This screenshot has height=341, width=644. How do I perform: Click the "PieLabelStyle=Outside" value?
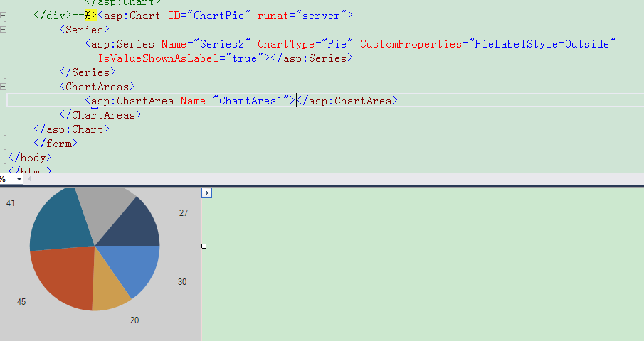[542, 44]
